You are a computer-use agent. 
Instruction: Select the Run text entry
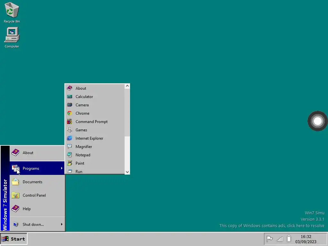[79, 172]
